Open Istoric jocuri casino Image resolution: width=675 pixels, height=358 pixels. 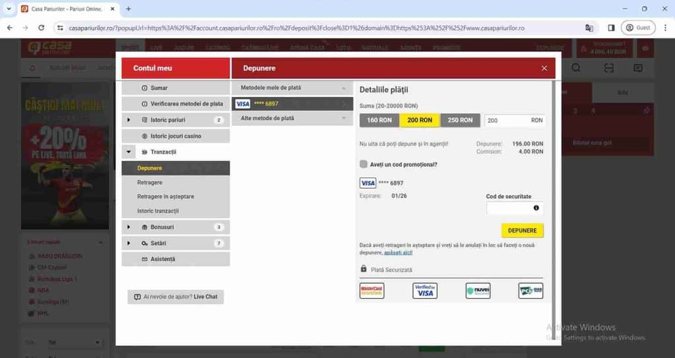175,136
